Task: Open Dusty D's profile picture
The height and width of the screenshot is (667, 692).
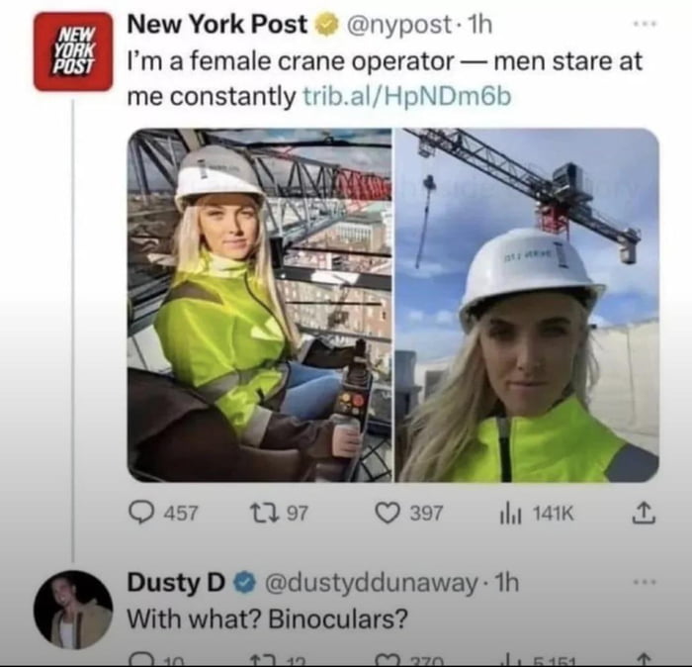Action: click(x=73, y=610)
